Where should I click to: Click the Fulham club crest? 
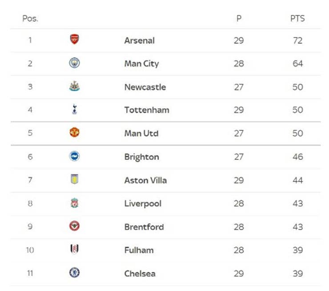[x=74, y=249]
